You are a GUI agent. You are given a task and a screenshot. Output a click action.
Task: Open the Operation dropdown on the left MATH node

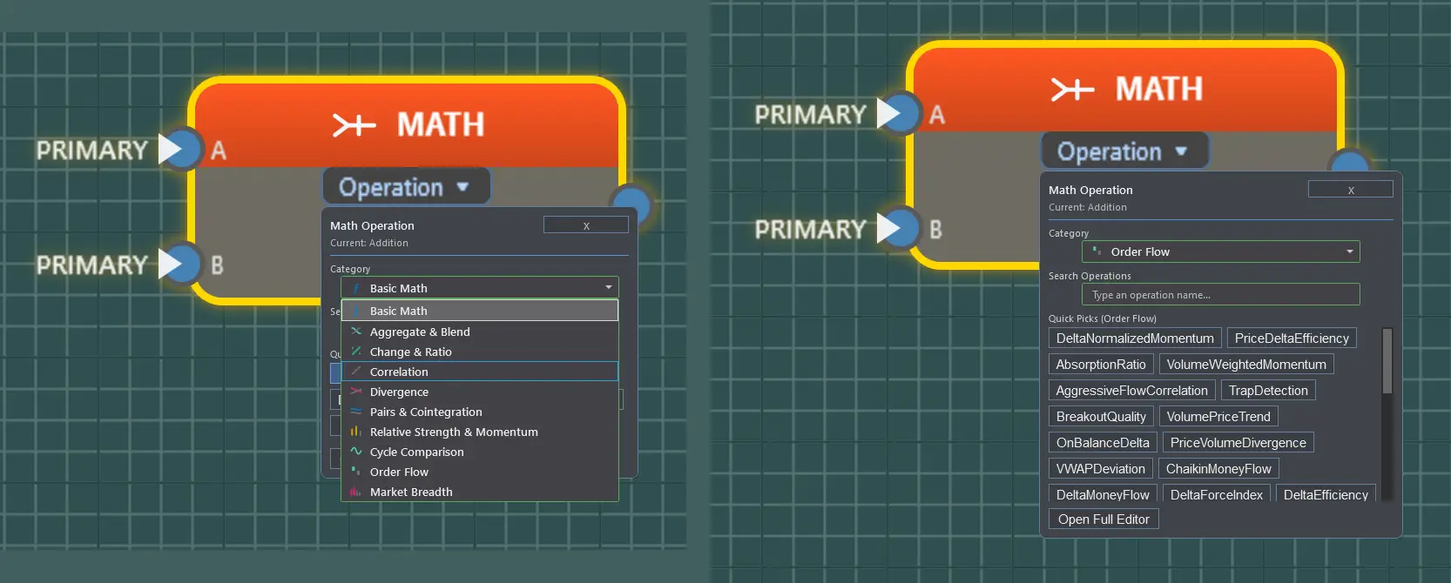(x=406, y=186)
